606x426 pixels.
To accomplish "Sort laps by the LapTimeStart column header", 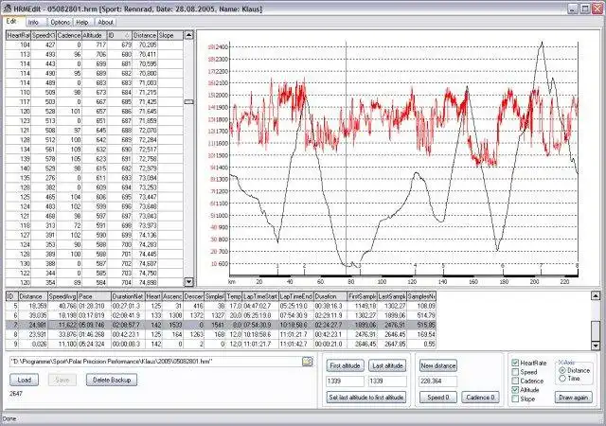I will point(260,296).
